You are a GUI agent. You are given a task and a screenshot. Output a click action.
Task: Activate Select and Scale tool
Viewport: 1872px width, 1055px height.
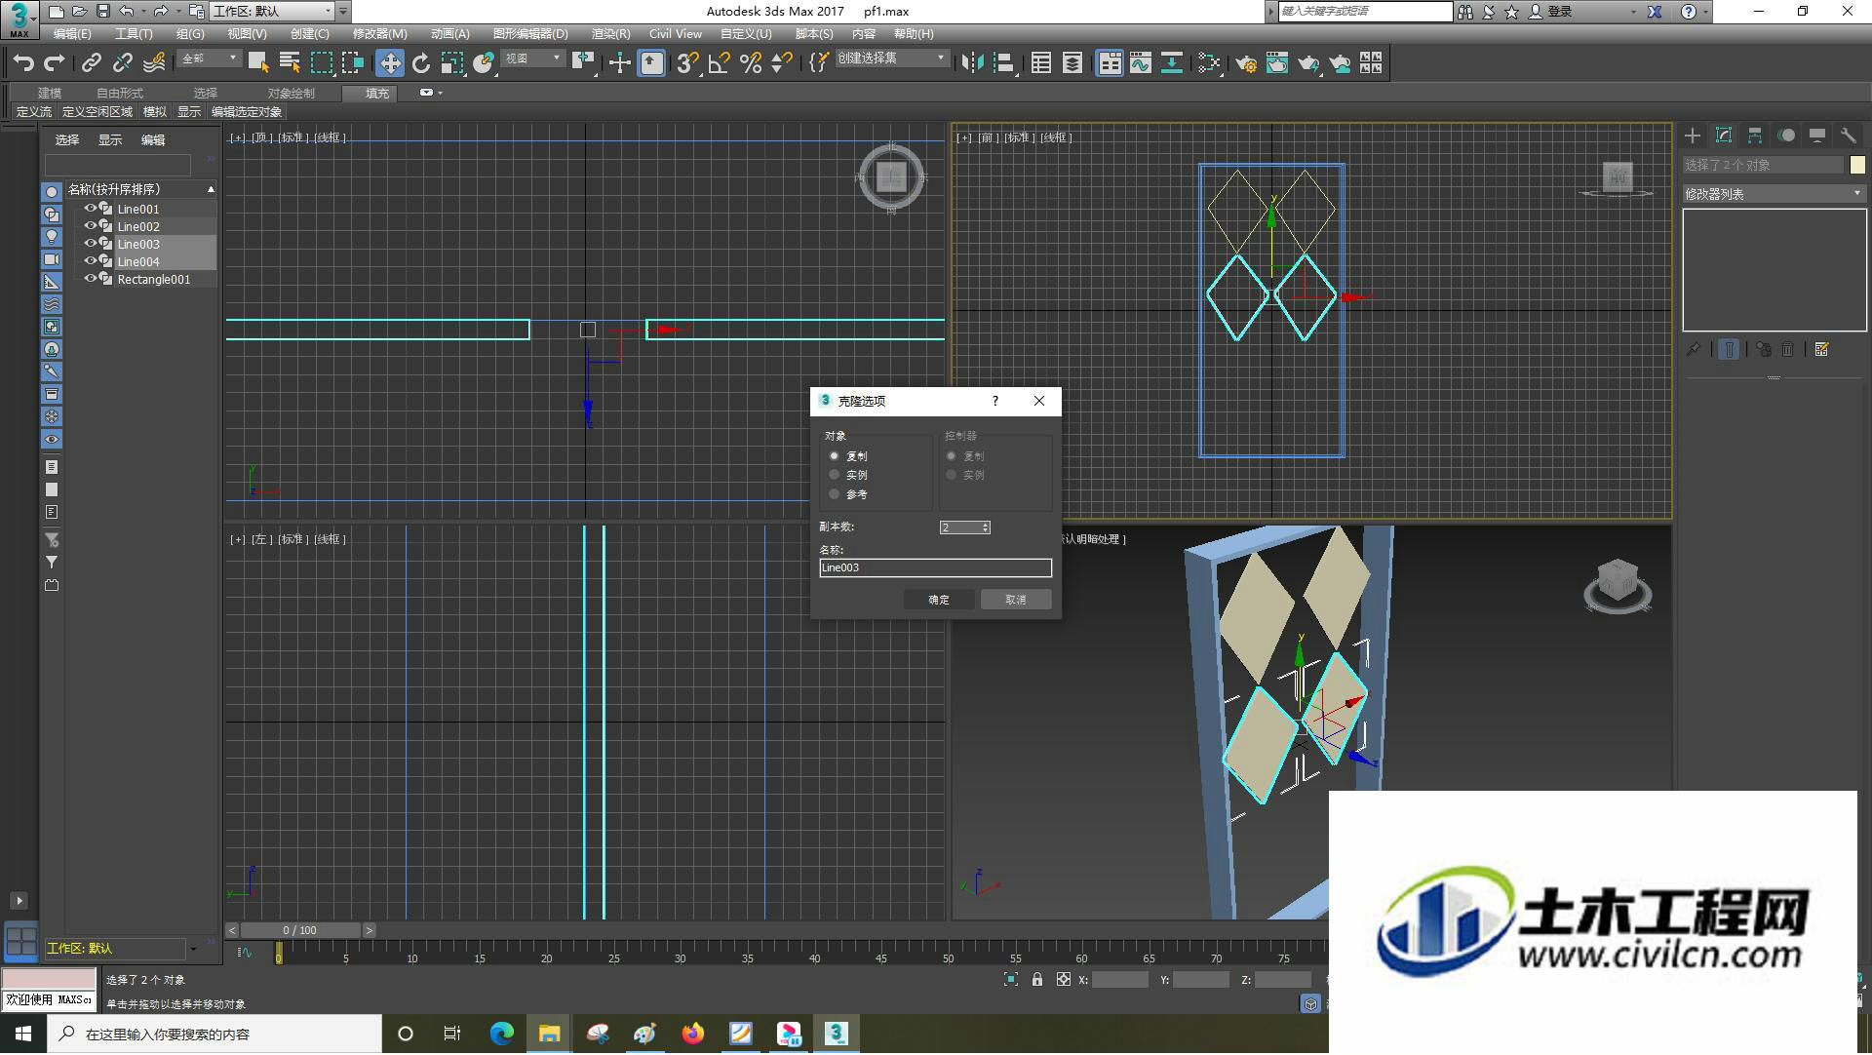[452, 63]
